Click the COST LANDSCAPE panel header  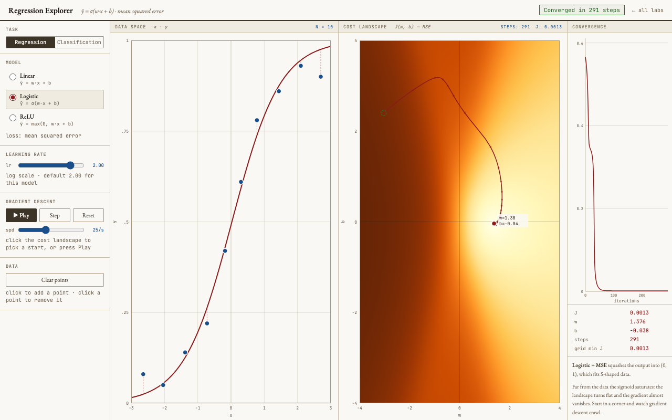(365, 27)
